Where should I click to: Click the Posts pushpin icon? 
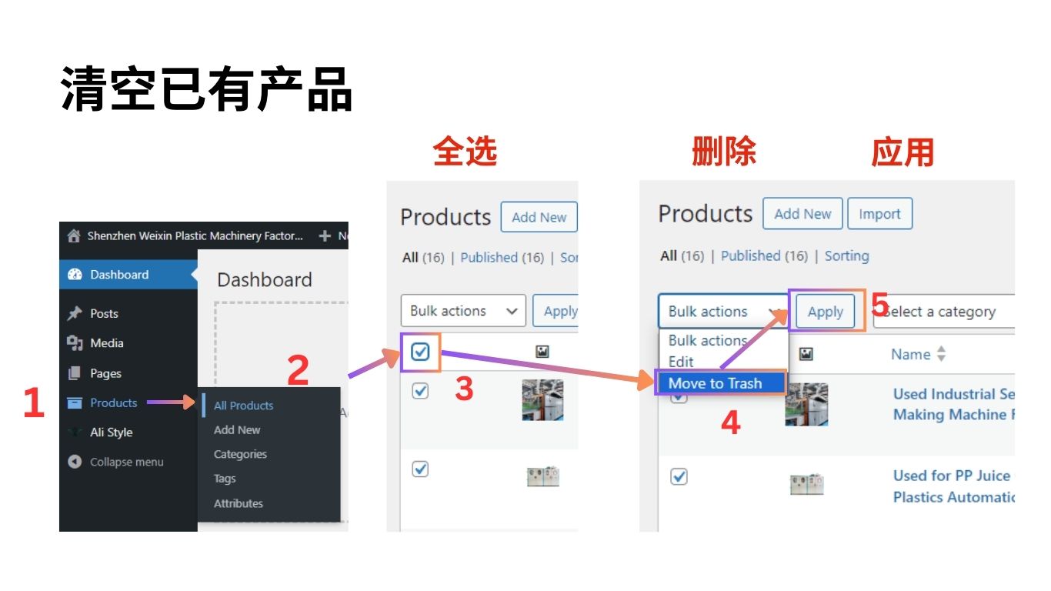coord(75,313)
